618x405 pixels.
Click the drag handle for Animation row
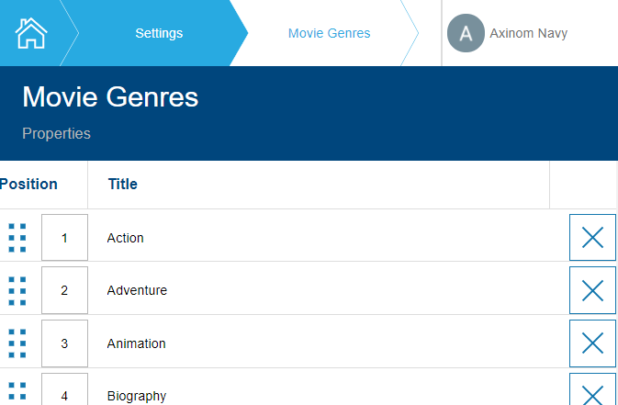[x=17, y=343]
